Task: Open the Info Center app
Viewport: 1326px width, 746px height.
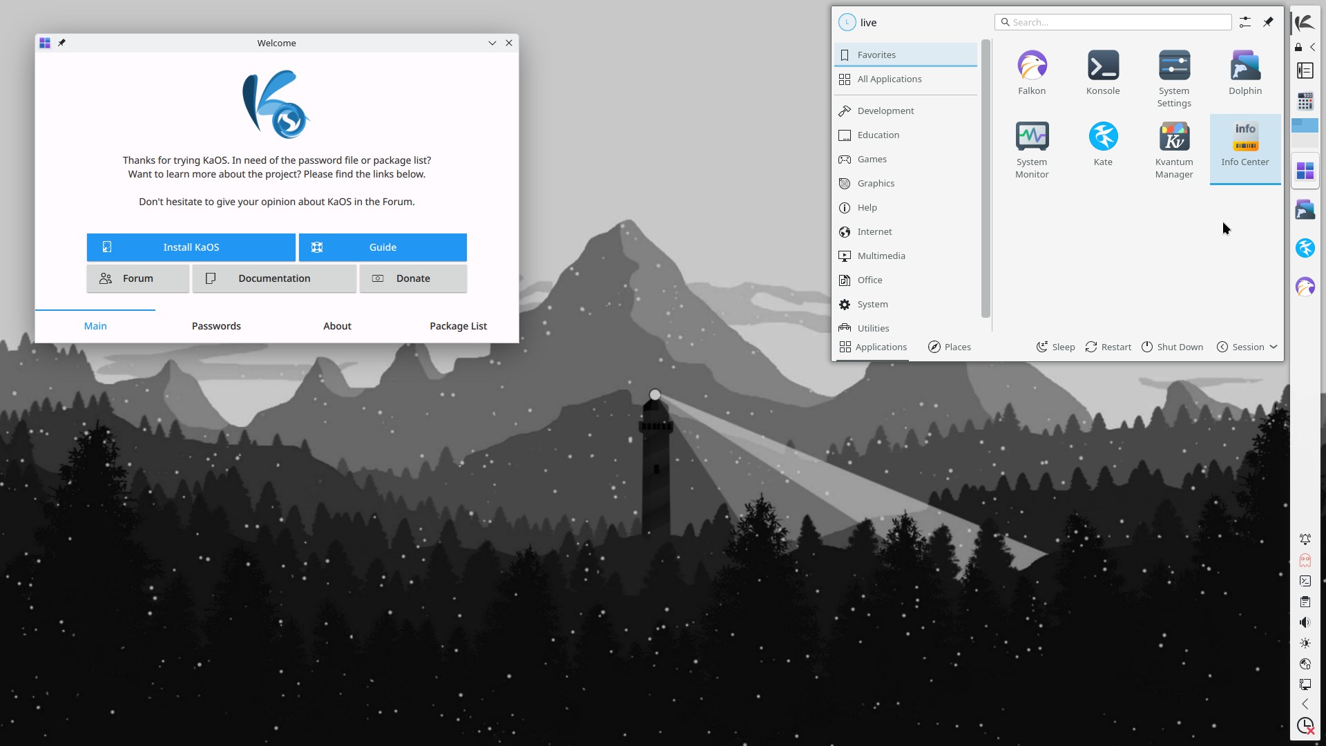Action: [x=1245, y=144]
